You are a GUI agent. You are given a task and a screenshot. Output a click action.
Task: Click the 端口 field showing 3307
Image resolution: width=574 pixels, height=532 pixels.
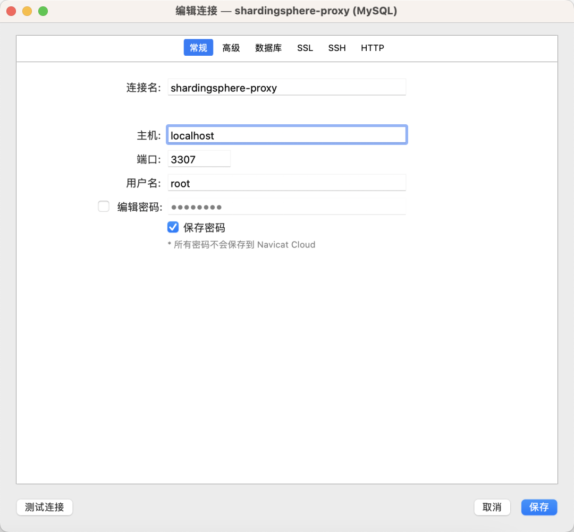click(199, 159)
